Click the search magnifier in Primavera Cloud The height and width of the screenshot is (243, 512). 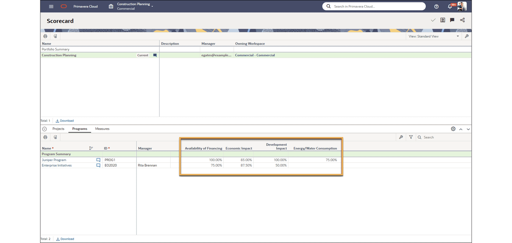tap(329, 6)
